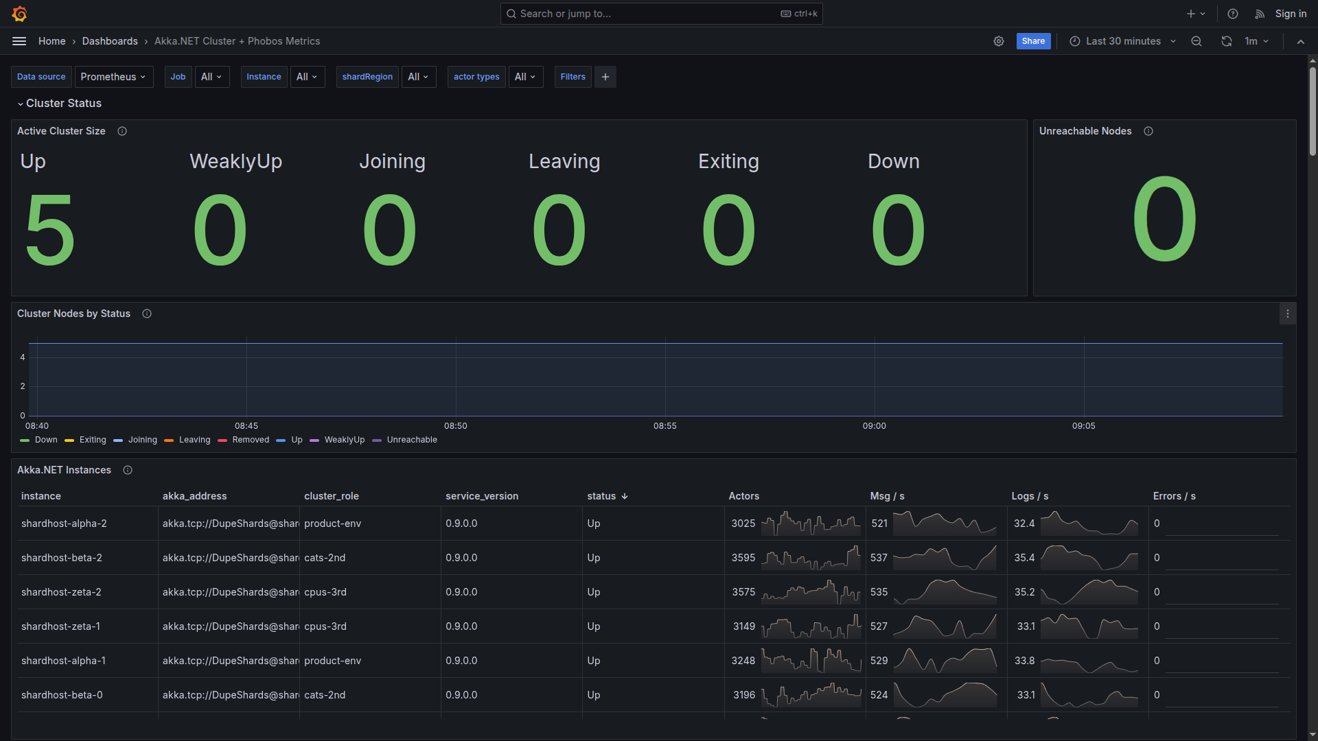Open Cluster Nodes by Status panel menu
The width and height of the screenshot is (1318, 741).
point(1288,314)
